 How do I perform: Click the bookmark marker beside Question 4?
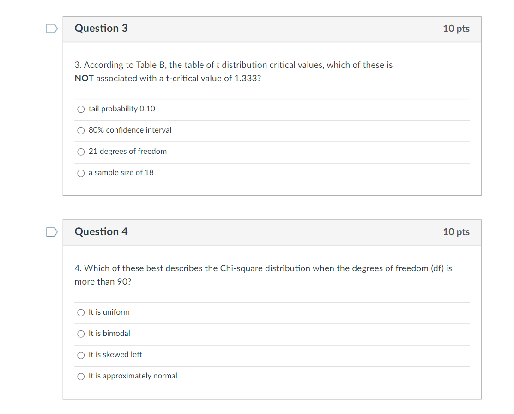51,231
